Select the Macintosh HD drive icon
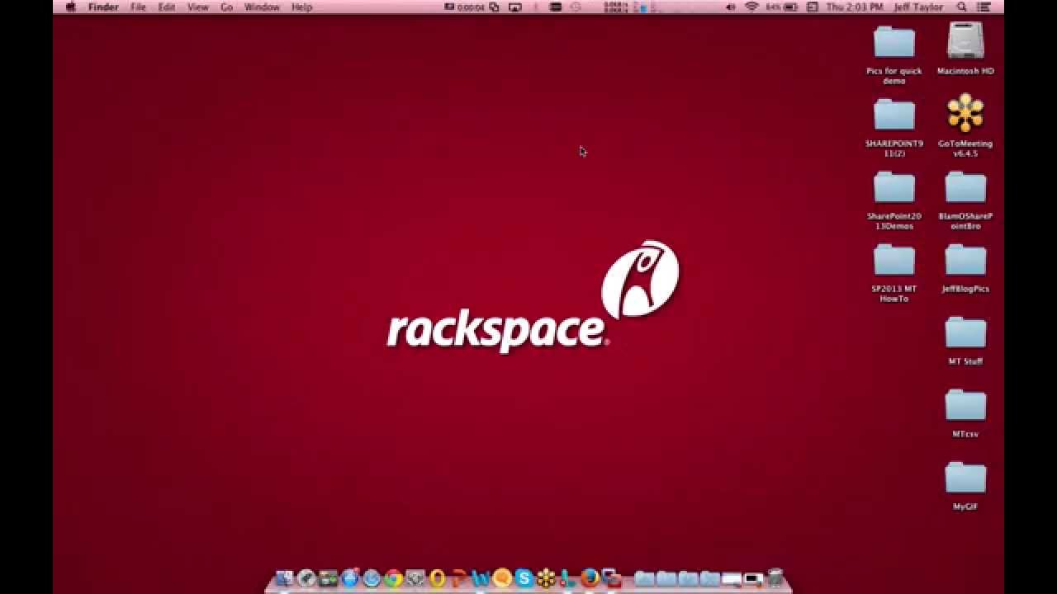Viewport: 1057px width, 594px height. coord(965,49)
